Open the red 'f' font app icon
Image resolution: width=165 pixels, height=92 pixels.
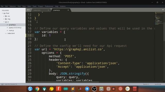(59, 89)
